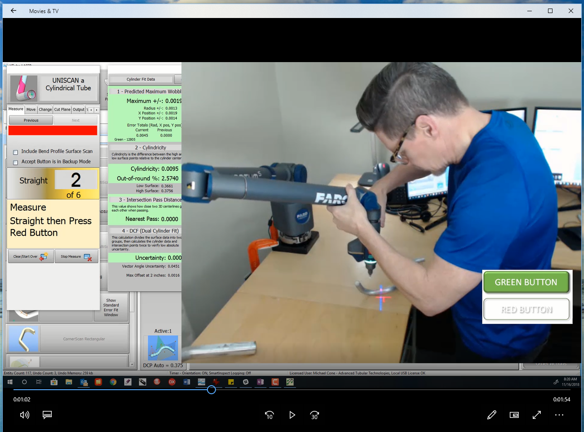The image size is (584, 432).
Task: Go back using the back arrow
Action: 13,11
